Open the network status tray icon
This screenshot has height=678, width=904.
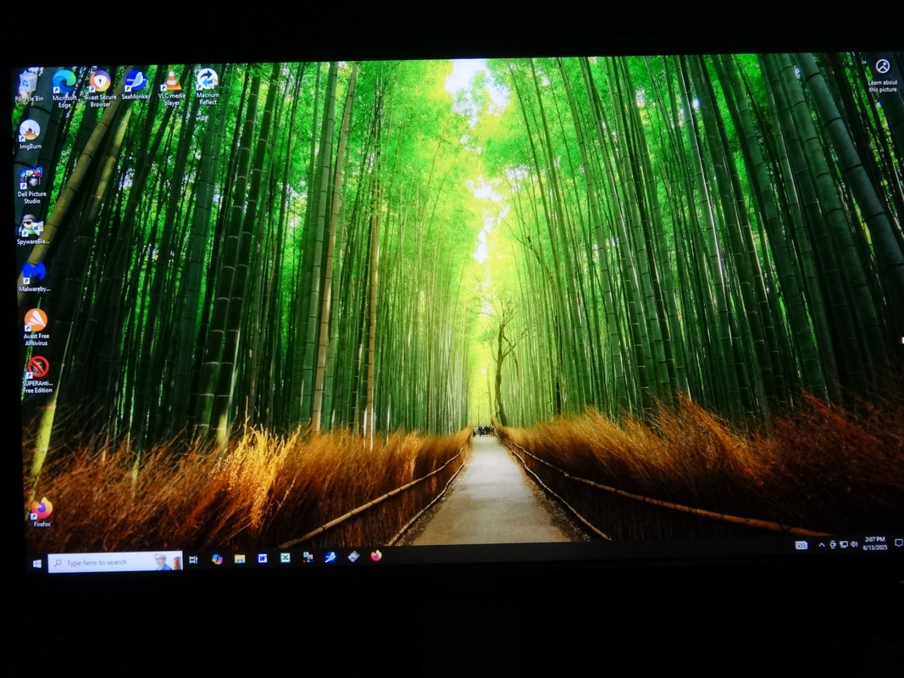[844, 544]
